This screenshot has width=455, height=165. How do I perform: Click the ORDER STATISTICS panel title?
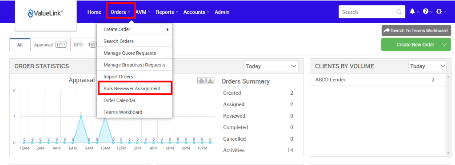click(42, 66)
